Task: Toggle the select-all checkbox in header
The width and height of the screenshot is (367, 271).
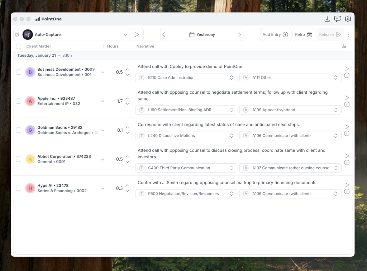Action: click(x=19, y=46)
